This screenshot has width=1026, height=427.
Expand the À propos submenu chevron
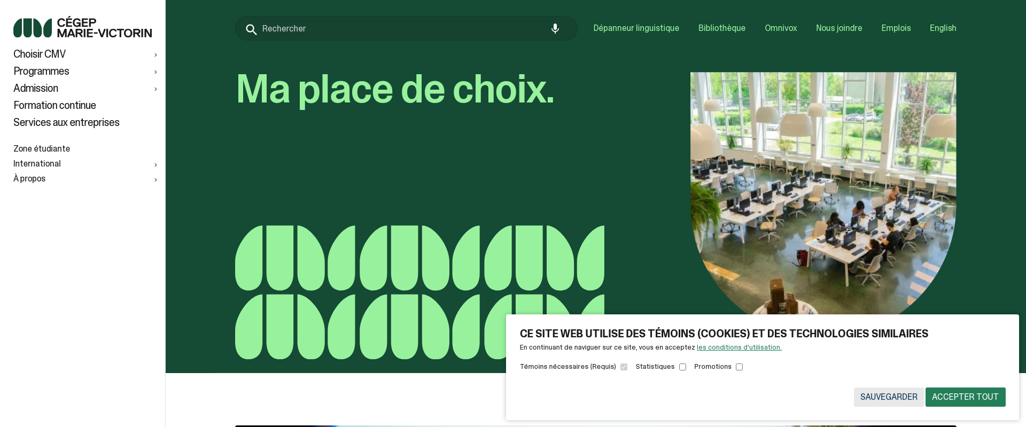click(x=156, y=180)
